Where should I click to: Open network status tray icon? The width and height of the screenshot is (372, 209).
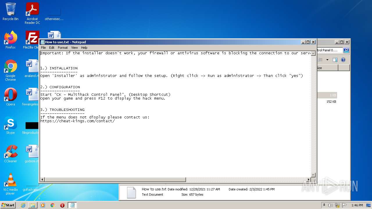(x=337, y=205)
